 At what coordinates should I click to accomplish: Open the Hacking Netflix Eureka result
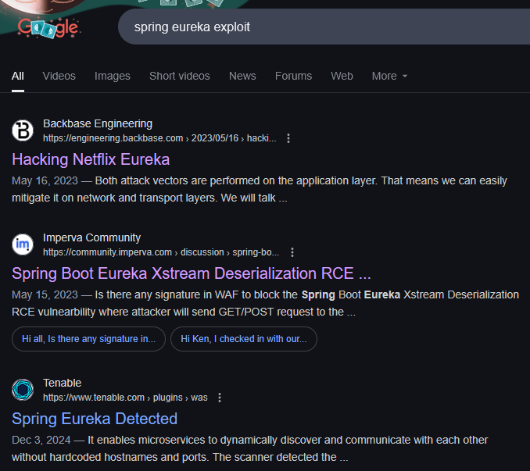pyautogui.click(x=91, y=159)
